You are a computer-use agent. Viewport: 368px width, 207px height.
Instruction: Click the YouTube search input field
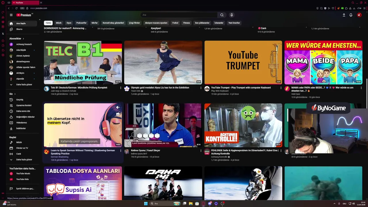[x=179, y=15]
